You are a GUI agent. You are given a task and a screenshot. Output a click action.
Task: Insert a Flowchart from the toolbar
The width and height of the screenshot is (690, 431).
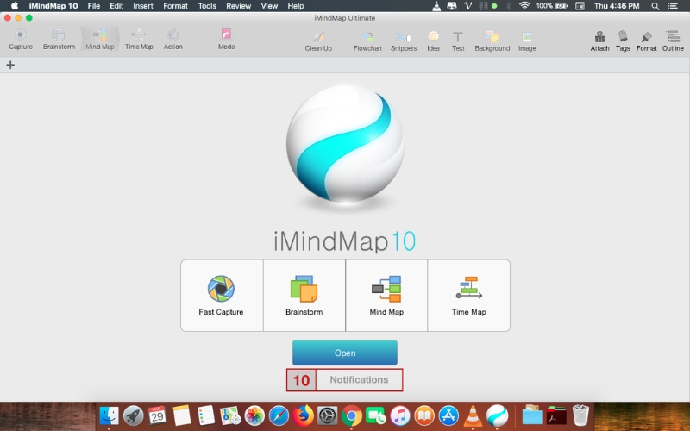(367, 41)
